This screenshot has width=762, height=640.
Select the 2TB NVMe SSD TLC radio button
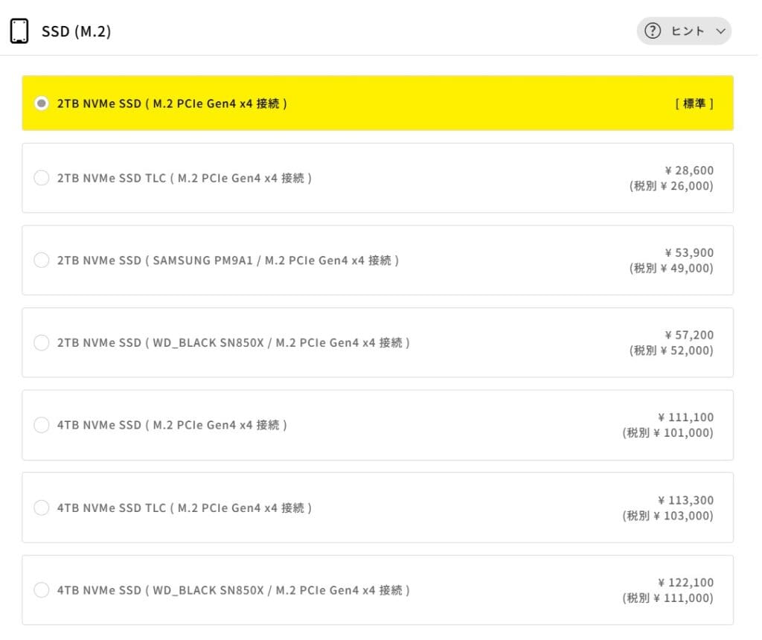click(x=42, y=178)
